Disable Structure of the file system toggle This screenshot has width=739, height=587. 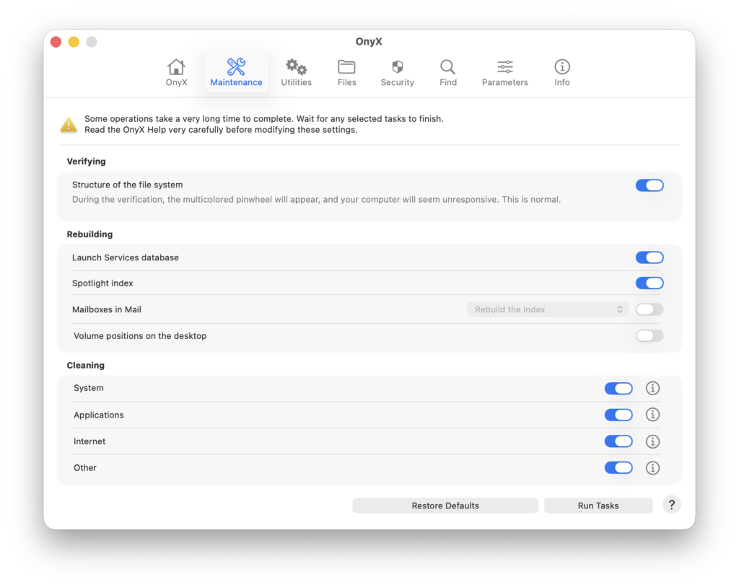pos(649,185)
